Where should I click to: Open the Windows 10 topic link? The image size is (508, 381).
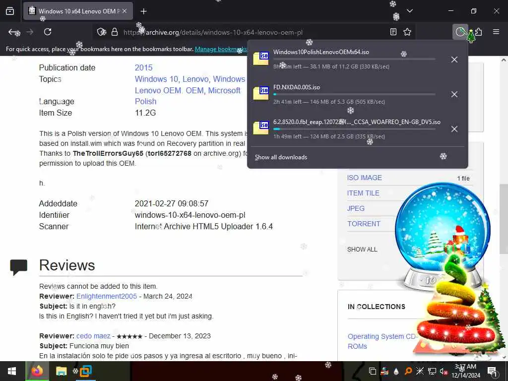point(156,79)
